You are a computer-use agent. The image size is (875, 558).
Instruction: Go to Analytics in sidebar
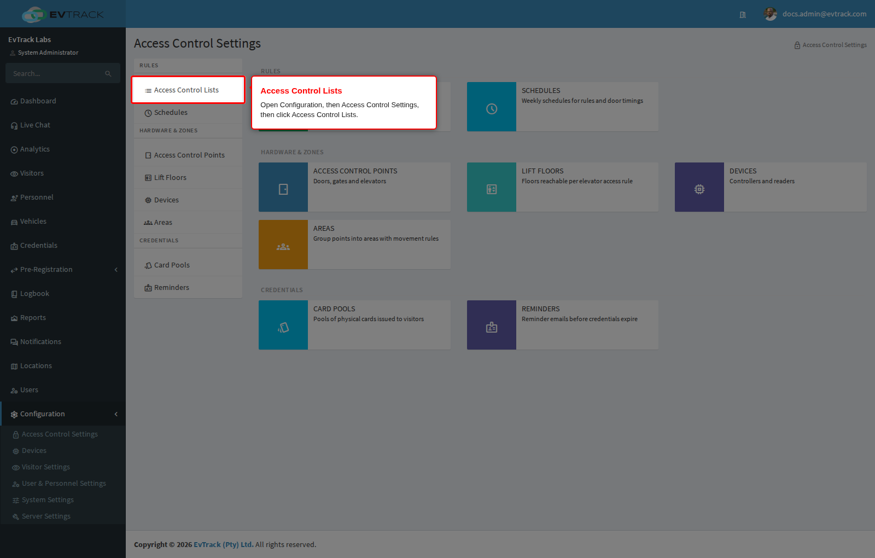63,149
